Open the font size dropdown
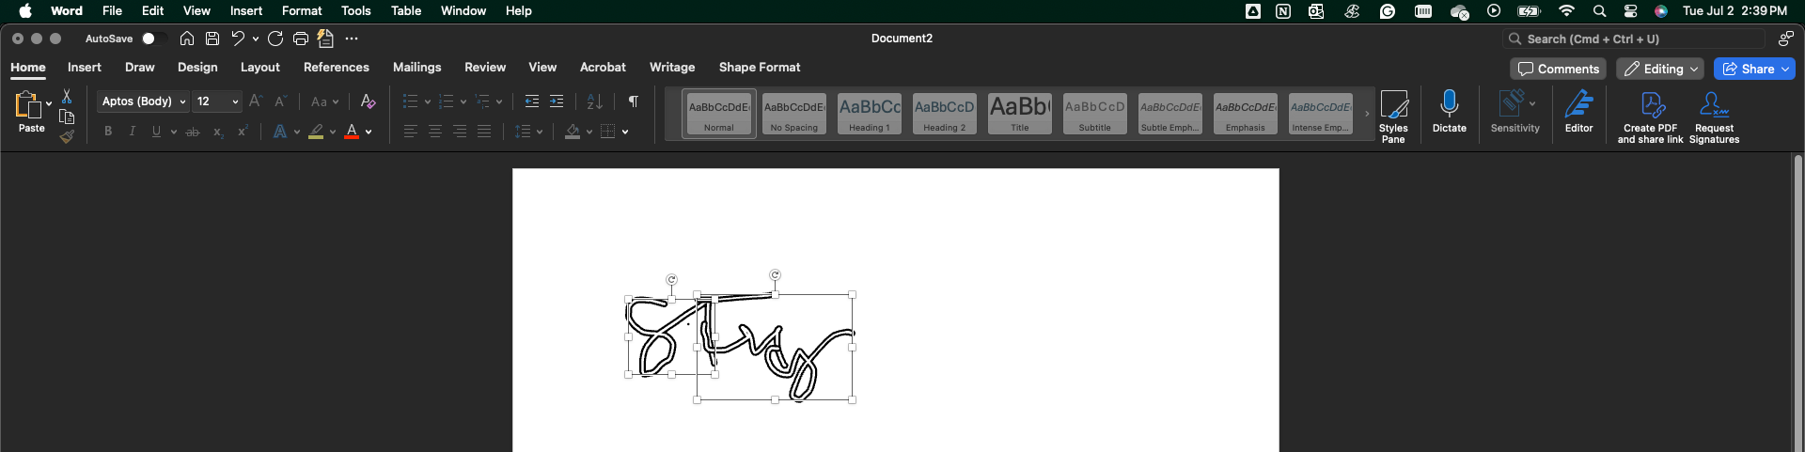 point(217,101)
